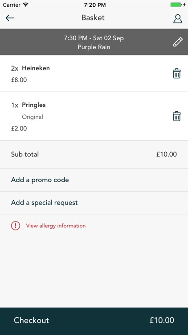
Task: Tap the back arrow icon
Action: (x=10, y=18)
